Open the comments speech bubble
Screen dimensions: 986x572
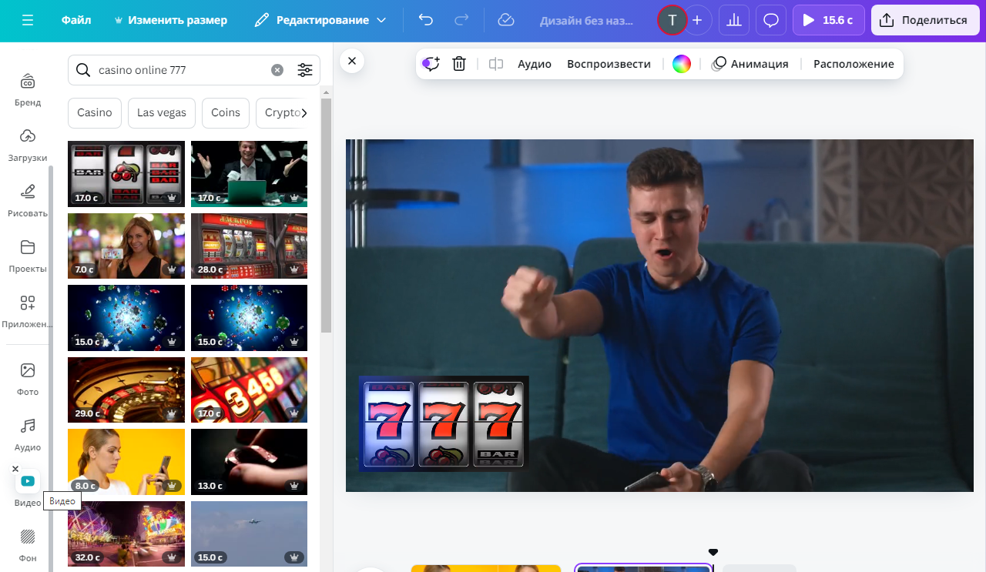[771, 20]
